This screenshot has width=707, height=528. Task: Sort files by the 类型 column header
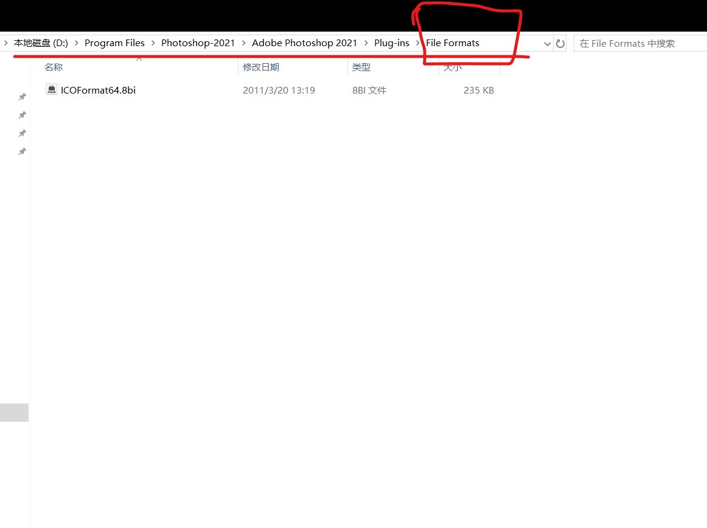[x=361, y=67]
